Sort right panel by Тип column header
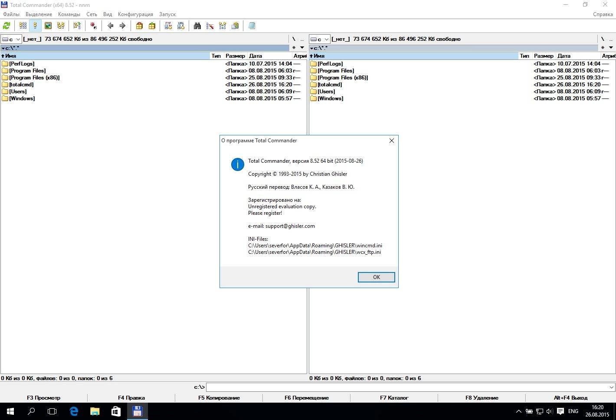The image size is (616, 420). point(525,56)
